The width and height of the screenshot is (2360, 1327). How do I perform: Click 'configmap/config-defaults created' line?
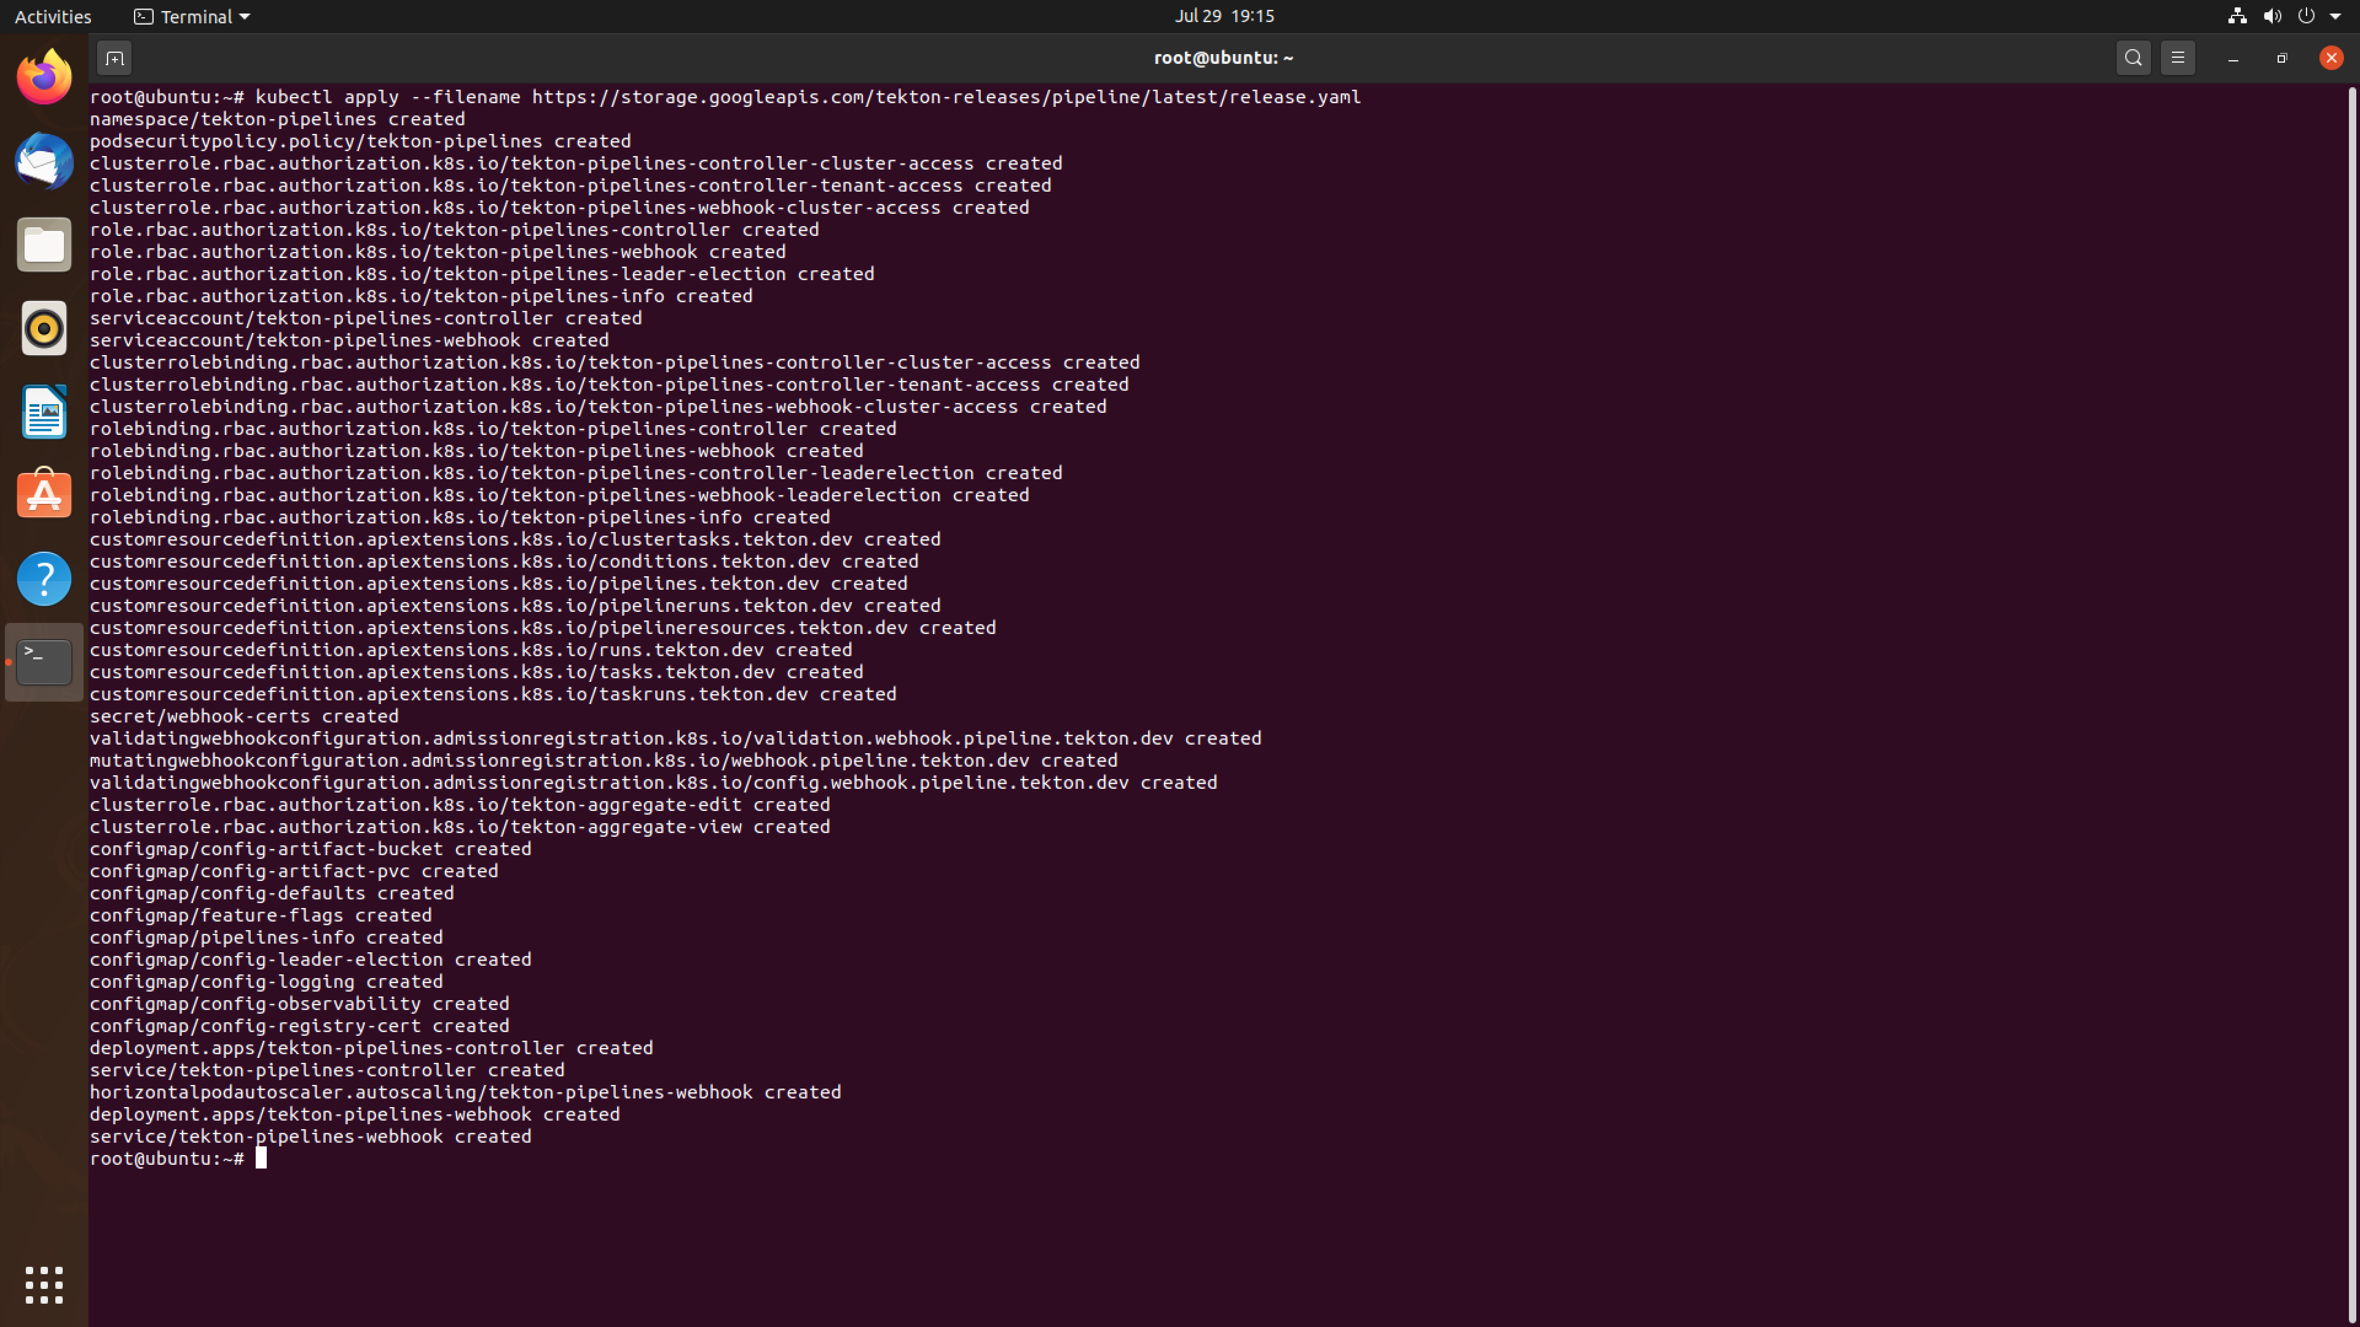271,893
